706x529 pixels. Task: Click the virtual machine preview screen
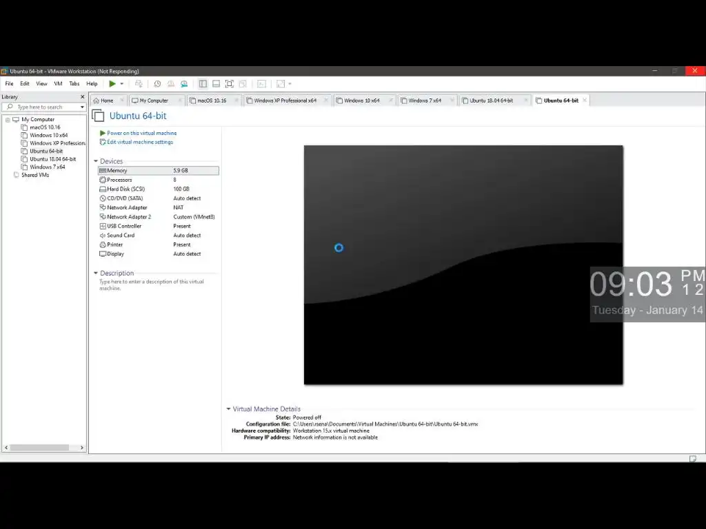[x=463, y=264]
